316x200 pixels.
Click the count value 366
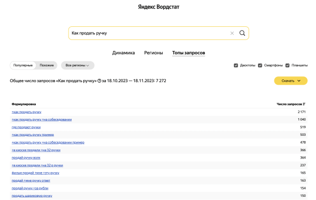click(x=303, y=150)
